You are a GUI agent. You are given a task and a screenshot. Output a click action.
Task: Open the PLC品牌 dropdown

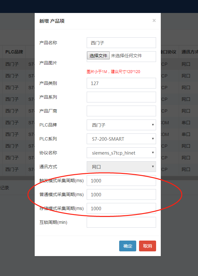click(121, 125)
